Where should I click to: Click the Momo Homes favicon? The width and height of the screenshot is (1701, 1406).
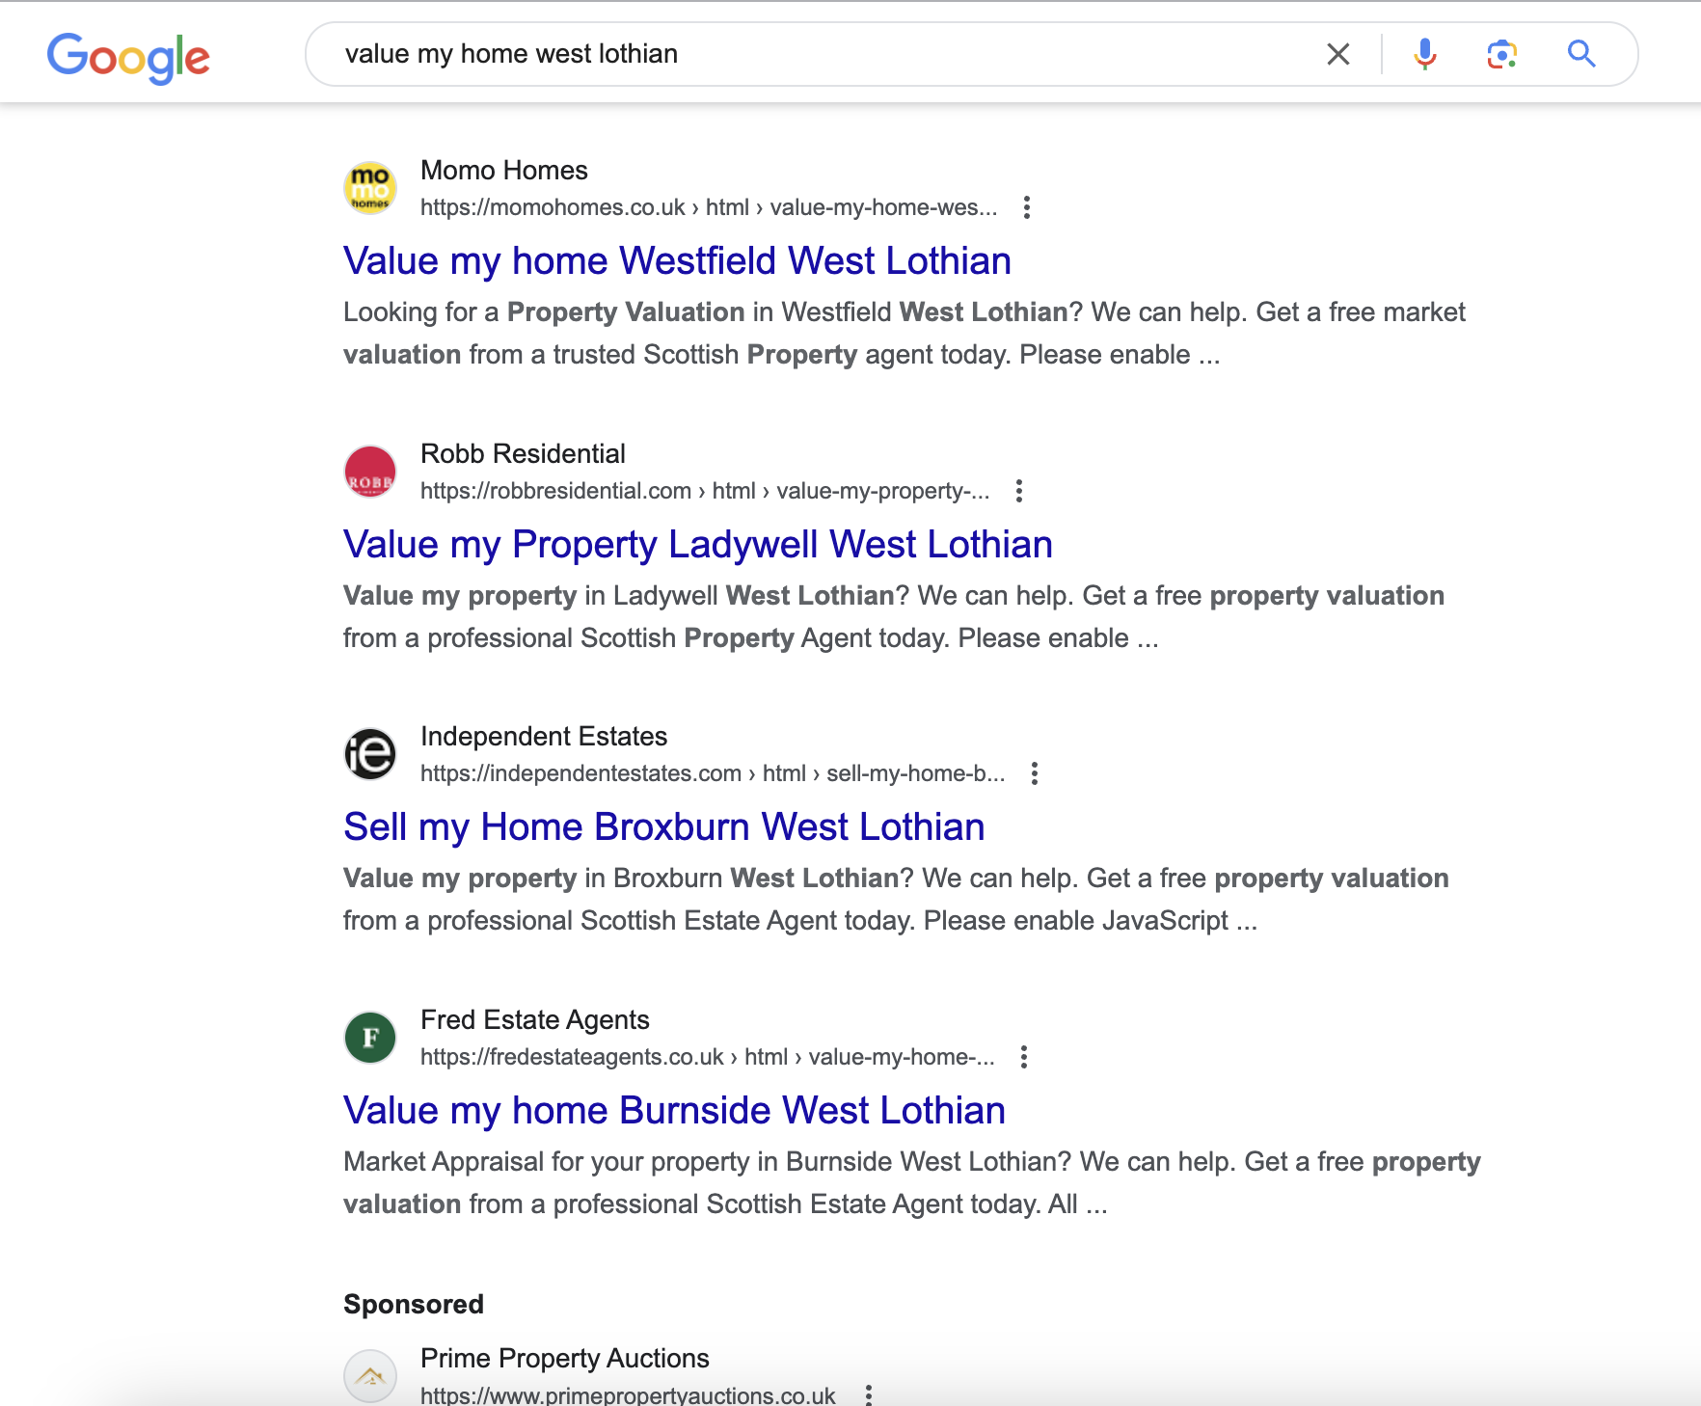coord(370,187)
